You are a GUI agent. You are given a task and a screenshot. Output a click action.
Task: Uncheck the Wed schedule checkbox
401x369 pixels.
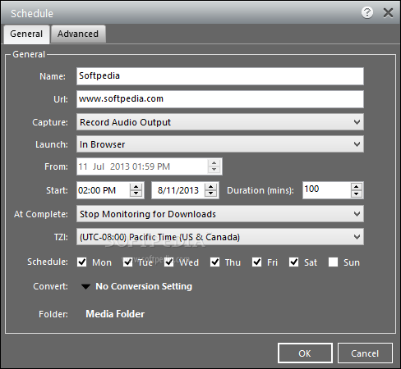[x=169, y=262]
